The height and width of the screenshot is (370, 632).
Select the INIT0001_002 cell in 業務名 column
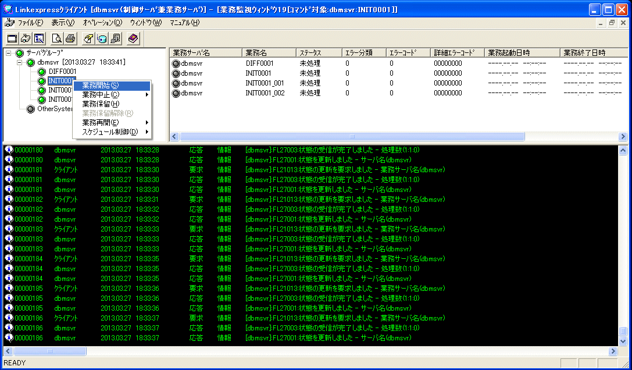(x=265, y=93)
